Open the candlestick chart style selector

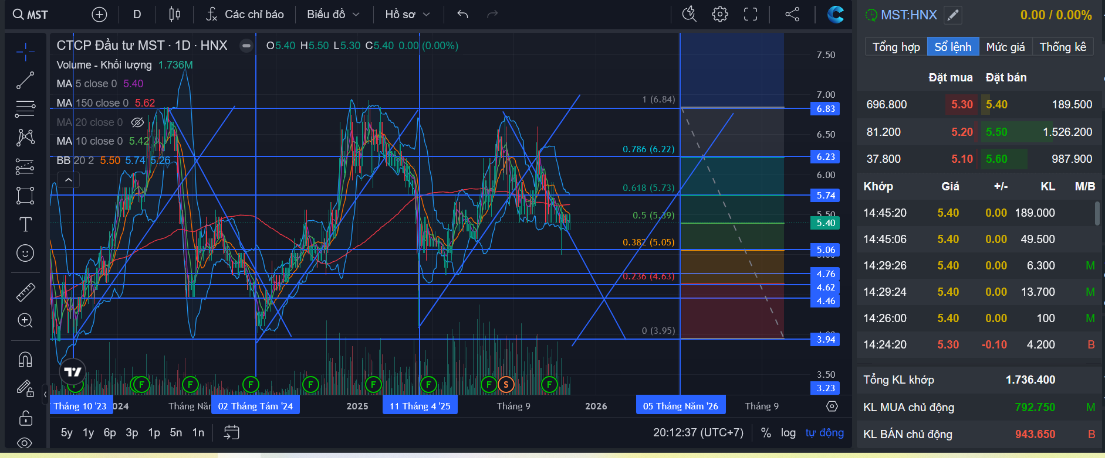tap(174, 15)
